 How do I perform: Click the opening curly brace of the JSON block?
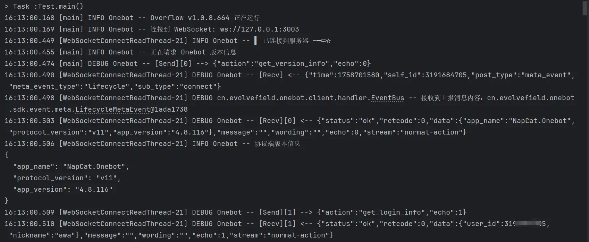click(x=7, y=155)
